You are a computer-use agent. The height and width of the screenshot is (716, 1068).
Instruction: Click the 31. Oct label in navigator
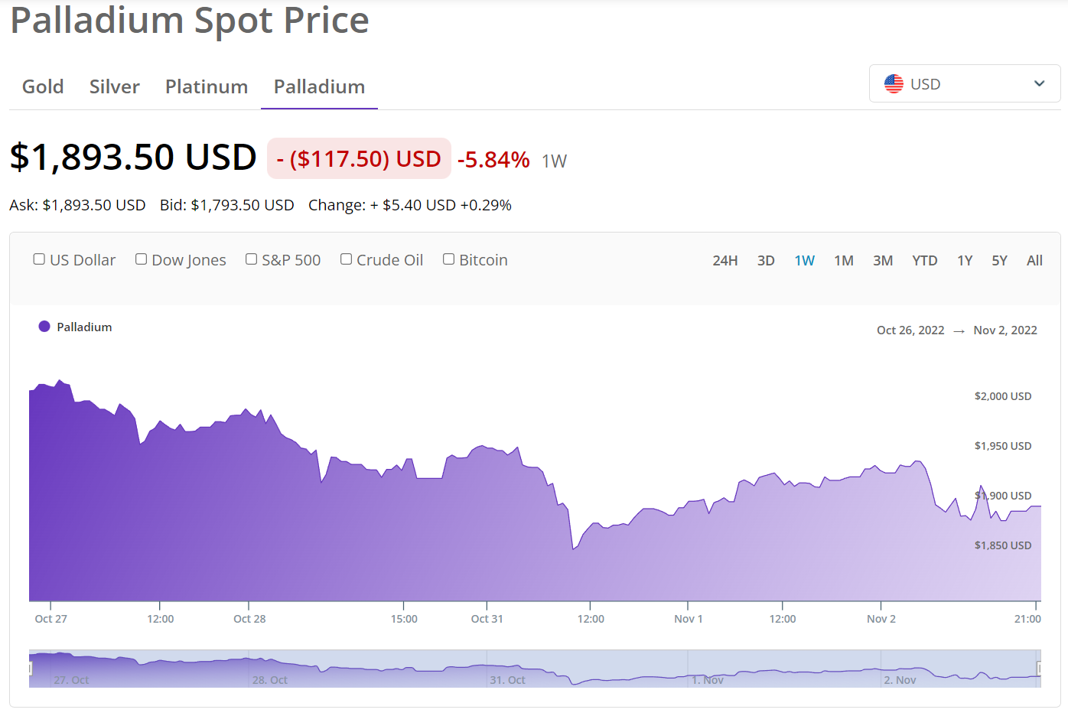pos(507,680)
